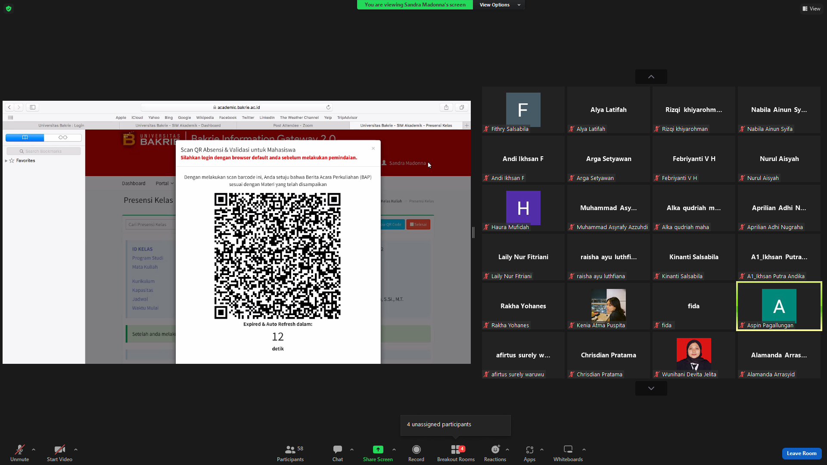Viewport: 827px width, 465px height.
Task: Open the Chat panel
Action: pos(338,453)
